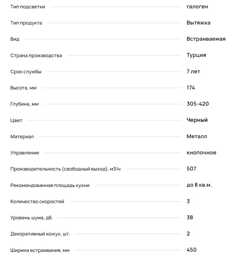Viewport: 226px width, 258px height.
Task: Click the 'Уровень шума, дБ' label
Action: click(x=31, y=218)
